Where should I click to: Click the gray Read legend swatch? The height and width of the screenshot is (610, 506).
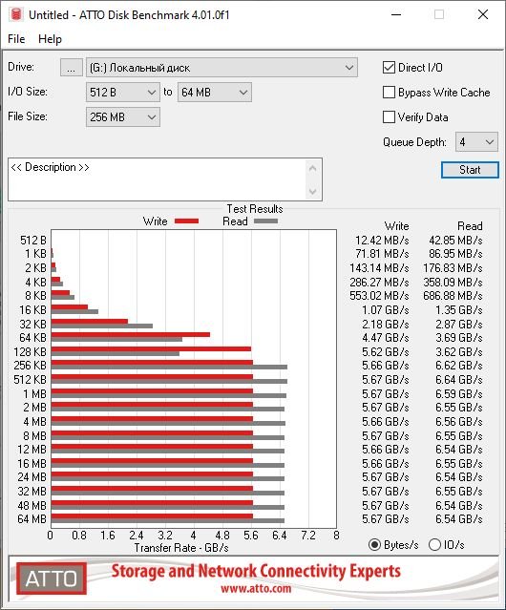265,221
